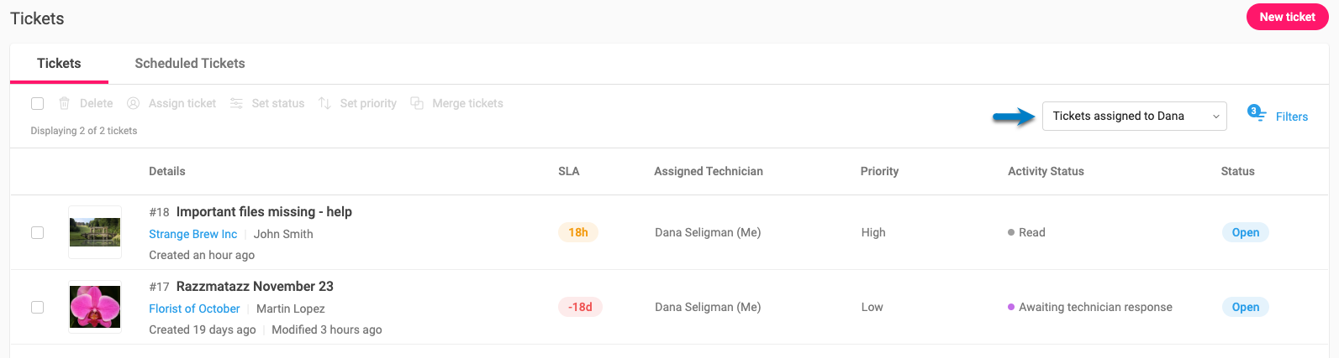Click the Merge tickets icon
1339x358 pixels.
pos(417,103)
